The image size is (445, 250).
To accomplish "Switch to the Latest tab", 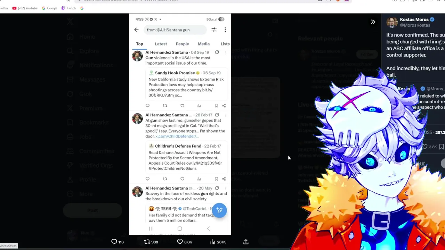I will click(x=161, y=44).
